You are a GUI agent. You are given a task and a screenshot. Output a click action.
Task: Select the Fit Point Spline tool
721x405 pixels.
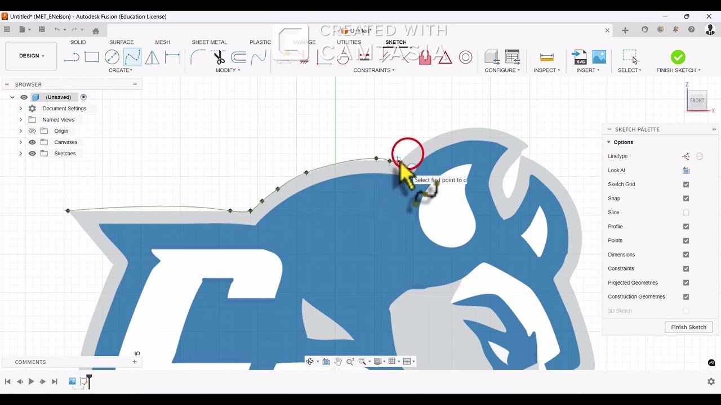pyautogui.click(x=132, y=57)
